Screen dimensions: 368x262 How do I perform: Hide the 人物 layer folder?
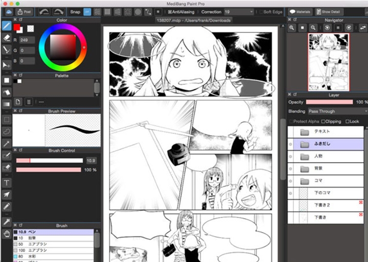[290, 156]
